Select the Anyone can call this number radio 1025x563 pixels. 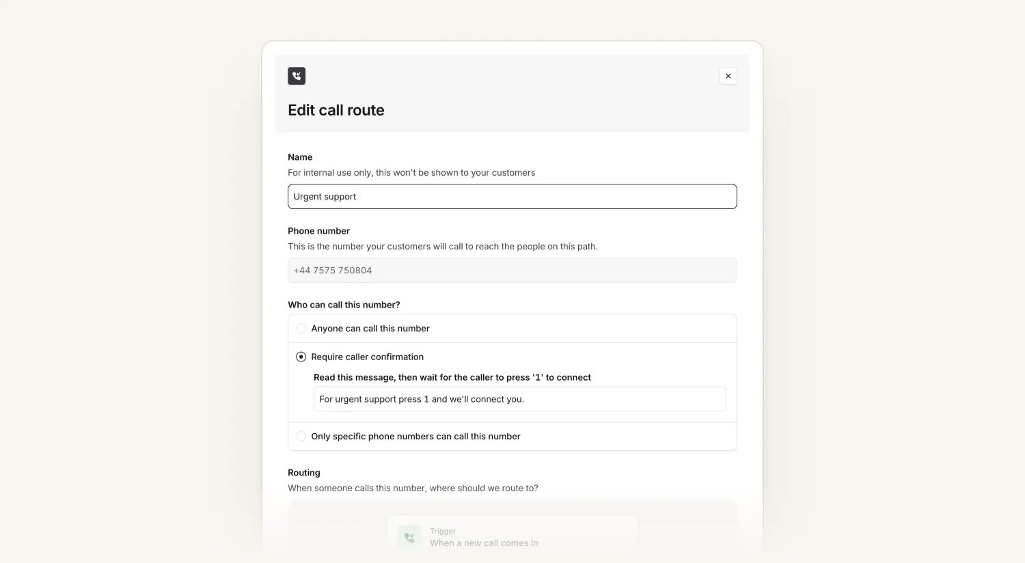[x=301, y=329]
